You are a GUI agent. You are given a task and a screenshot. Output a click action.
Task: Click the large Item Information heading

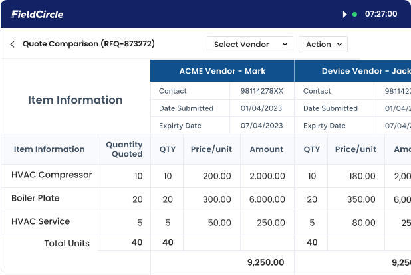(75, 100)
